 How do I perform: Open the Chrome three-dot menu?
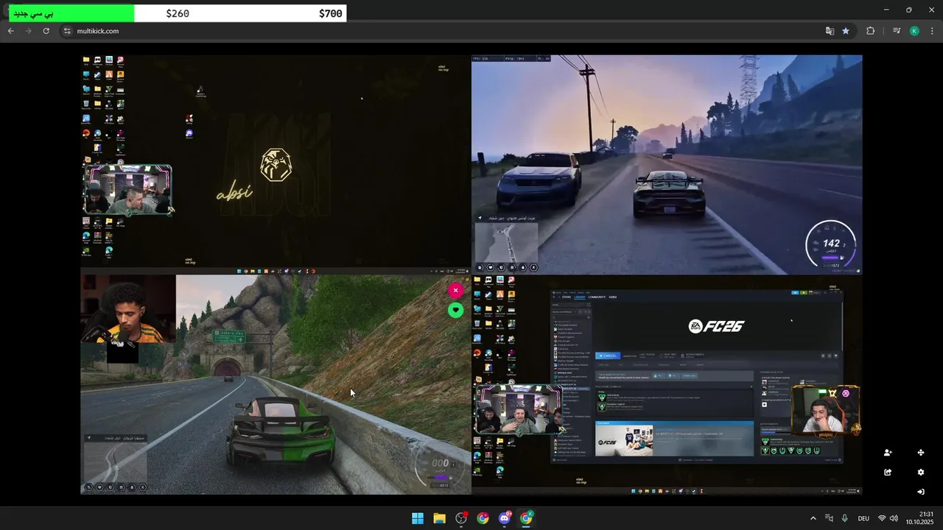[932, 31]
